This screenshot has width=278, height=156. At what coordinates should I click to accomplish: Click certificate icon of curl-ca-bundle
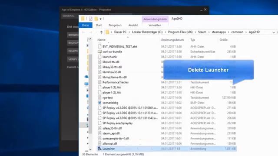[x=99, y=52]
